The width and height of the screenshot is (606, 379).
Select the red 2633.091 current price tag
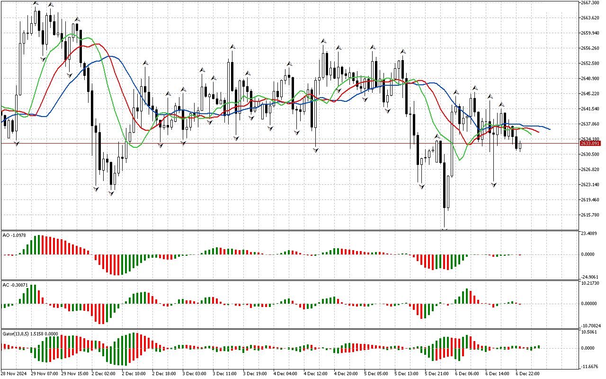[590, 143]
